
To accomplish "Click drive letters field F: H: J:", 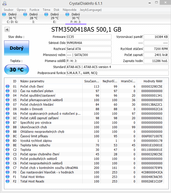I will tap(89, 61).
